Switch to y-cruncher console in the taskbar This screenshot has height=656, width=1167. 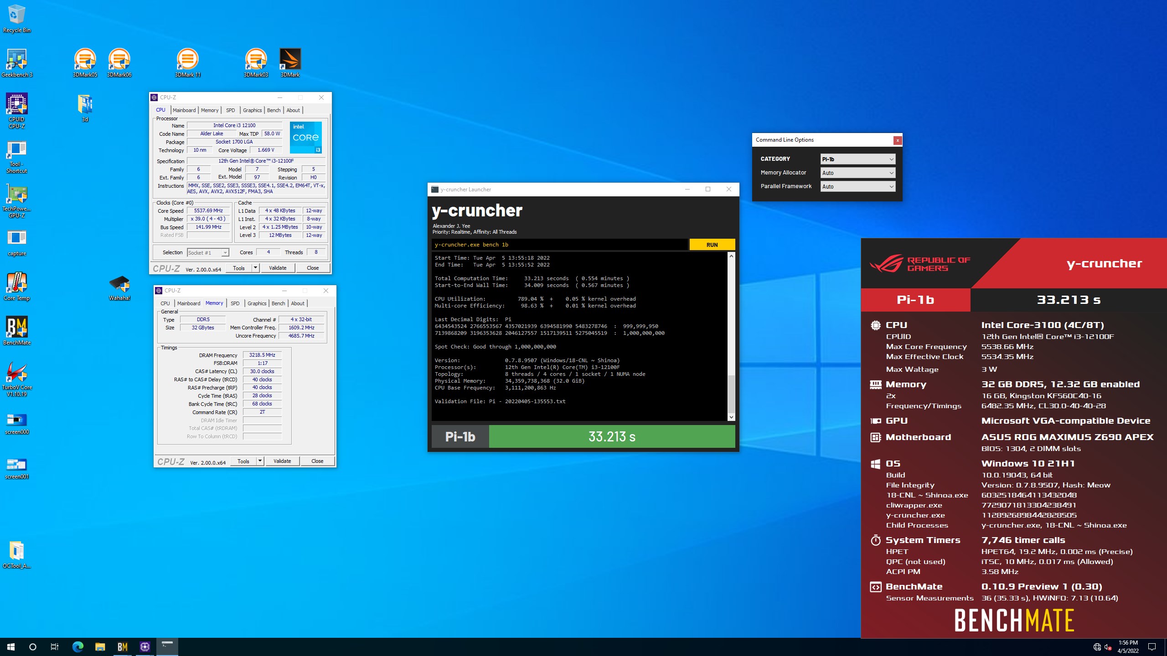click(167, 647)
